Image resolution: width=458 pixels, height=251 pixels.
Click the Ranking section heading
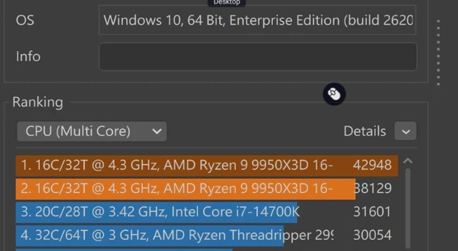click(38, 102)
